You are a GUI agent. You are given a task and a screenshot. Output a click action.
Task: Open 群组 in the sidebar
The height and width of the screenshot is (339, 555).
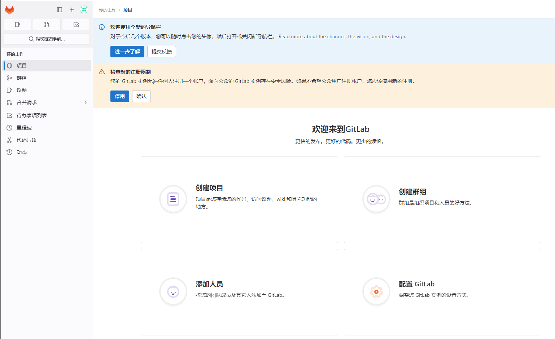tap(47, 78)
